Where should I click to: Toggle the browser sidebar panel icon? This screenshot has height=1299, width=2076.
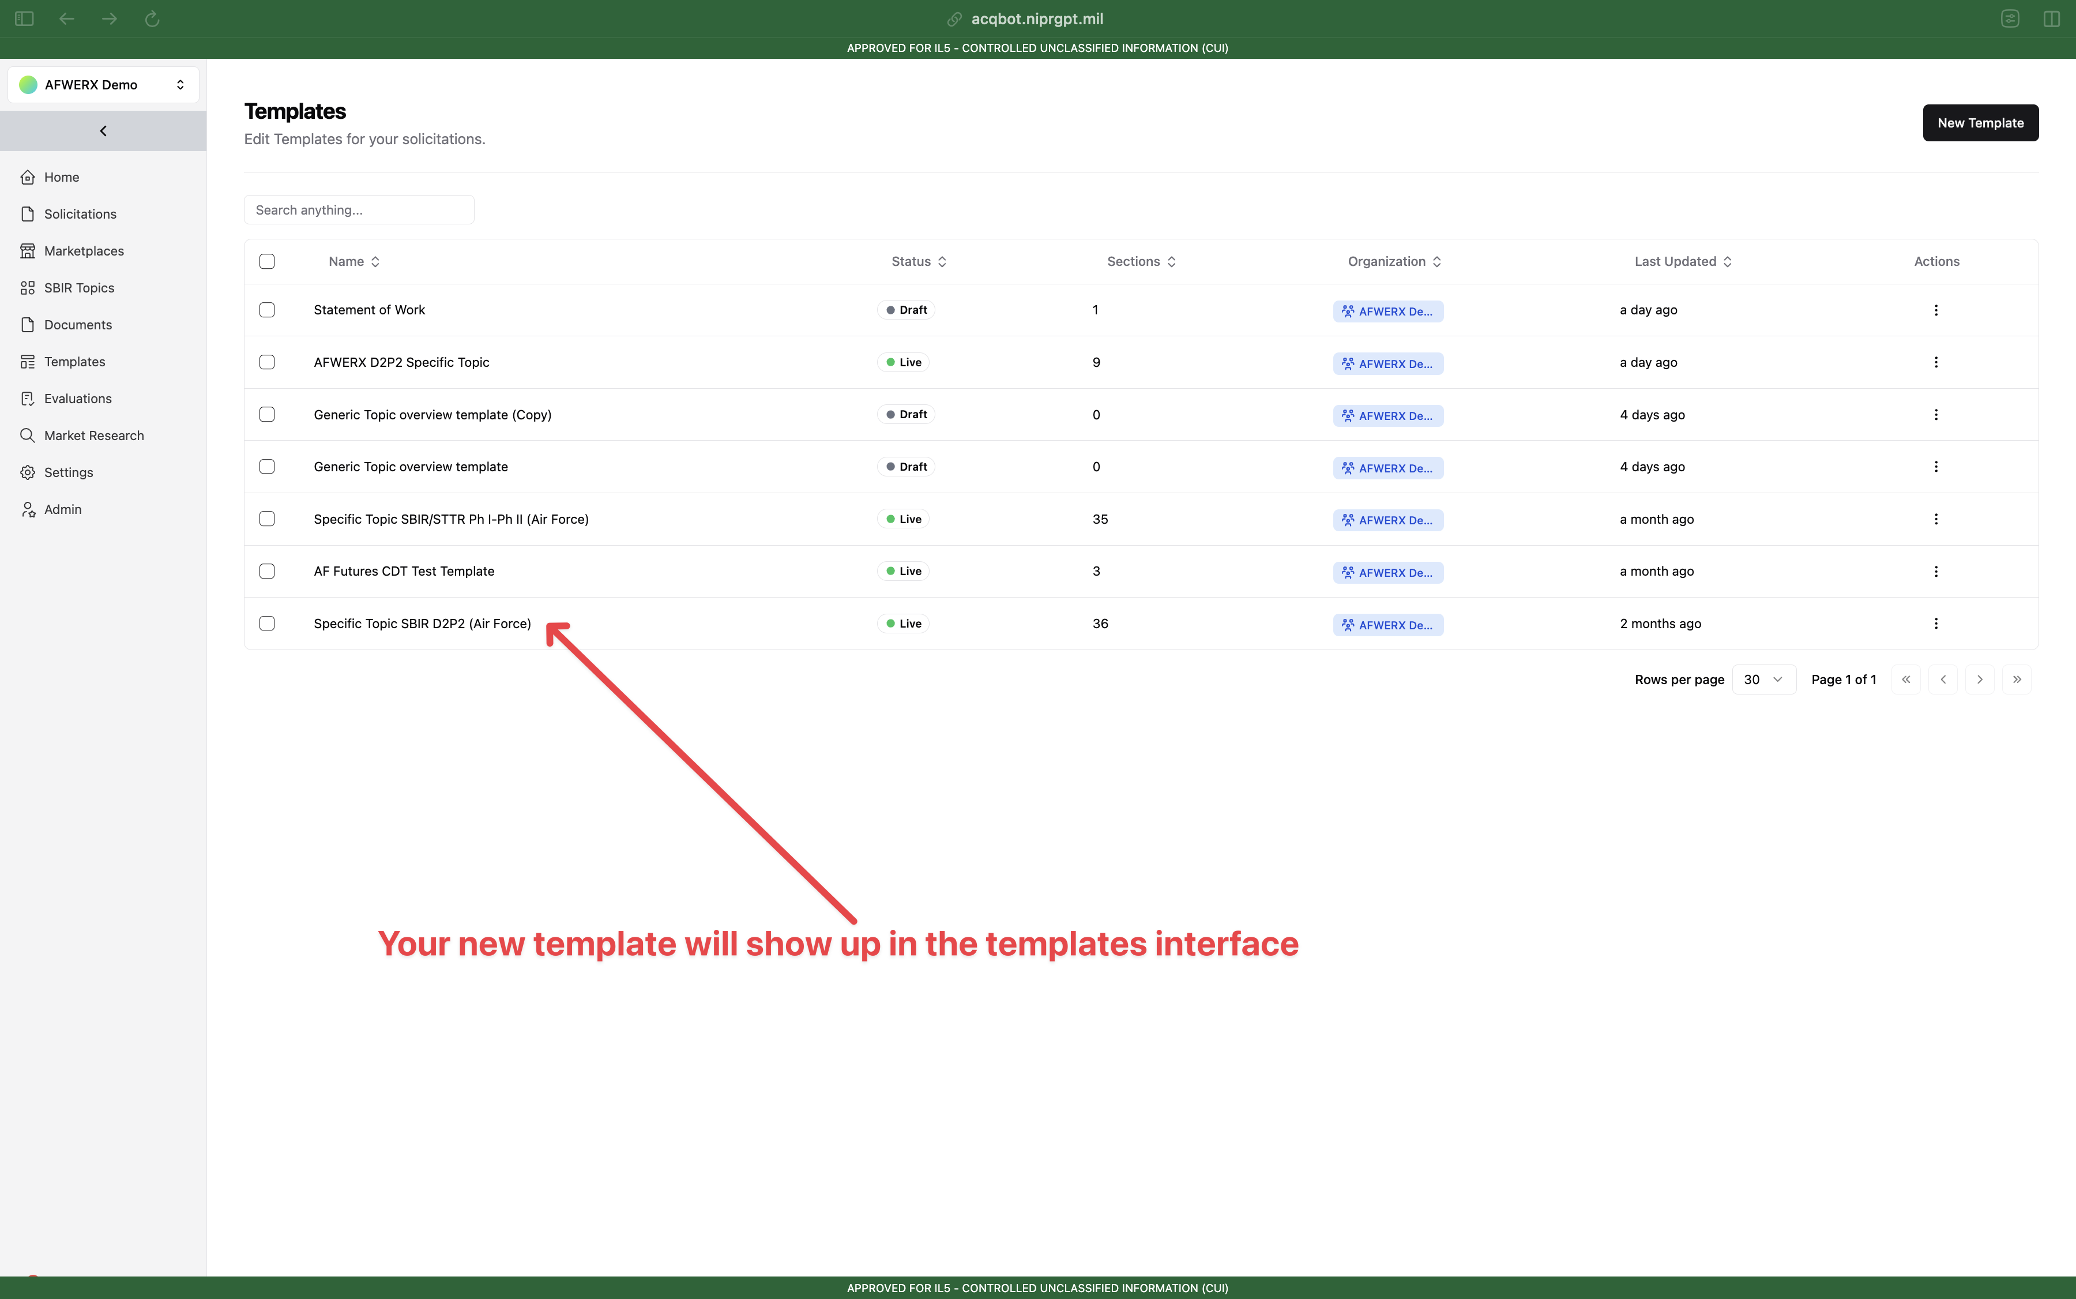[x=24, y=19]
